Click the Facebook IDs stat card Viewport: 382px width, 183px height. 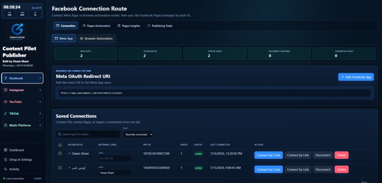coord(150,54)
